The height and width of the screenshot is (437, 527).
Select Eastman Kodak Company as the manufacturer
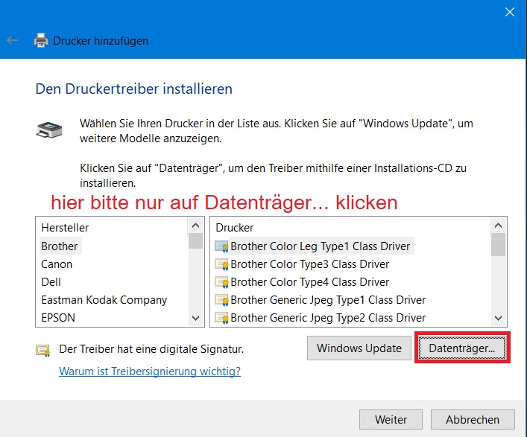point(104,300)
